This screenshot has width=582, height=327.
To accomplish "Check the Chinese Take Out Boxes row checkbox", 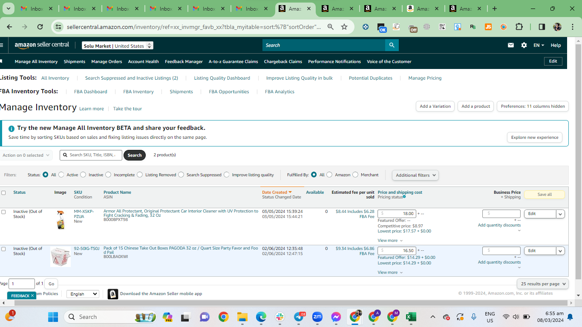I will click(4, 249).
